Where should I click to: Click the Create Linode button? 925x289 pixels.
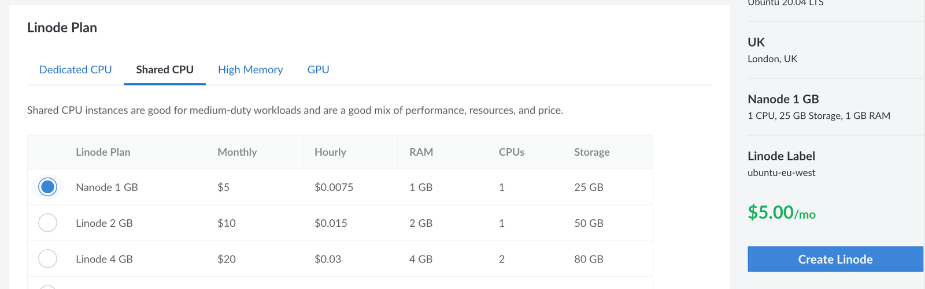pos(835,259)
